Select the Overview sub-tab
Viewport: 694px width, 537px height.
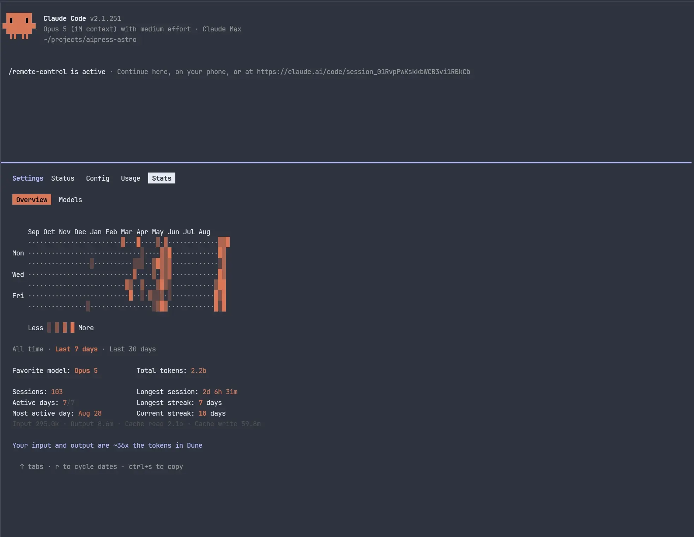tap(32, 199)
